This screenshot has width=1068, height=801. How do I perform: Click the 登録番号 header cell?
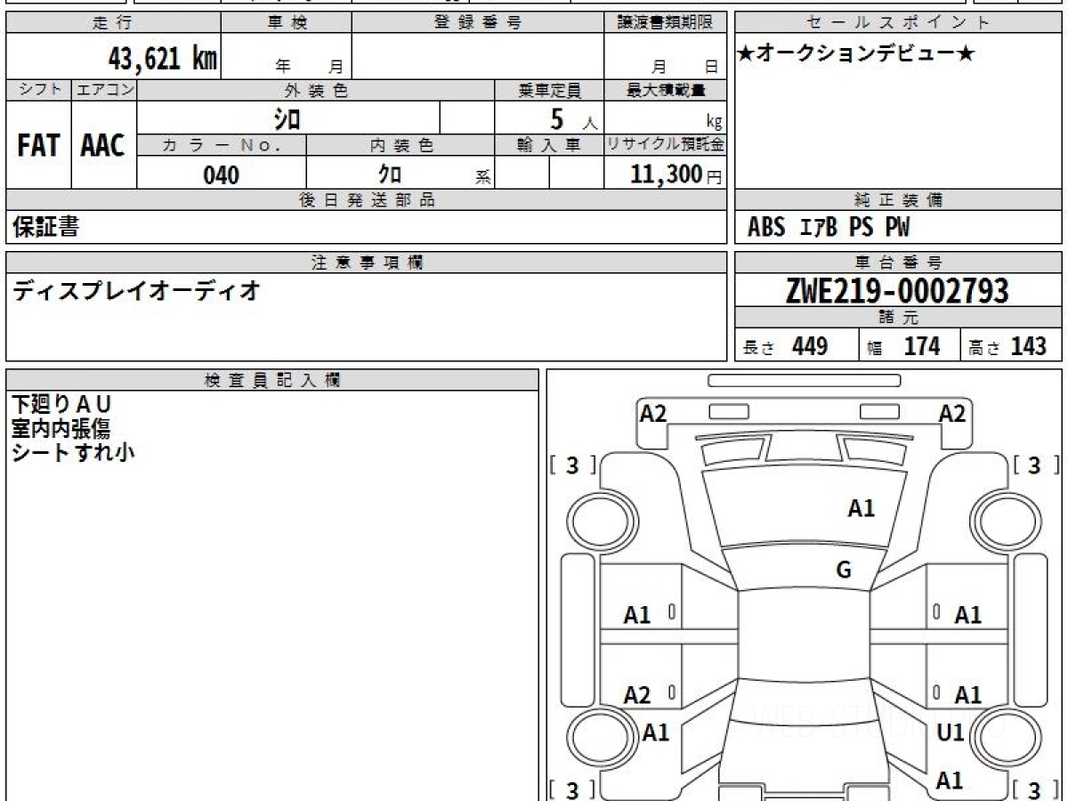tap(477, 23)
